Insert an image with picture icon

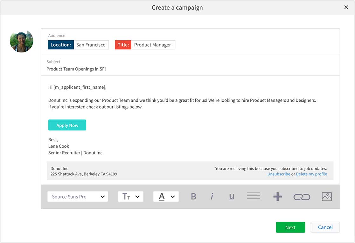[327, 196]
